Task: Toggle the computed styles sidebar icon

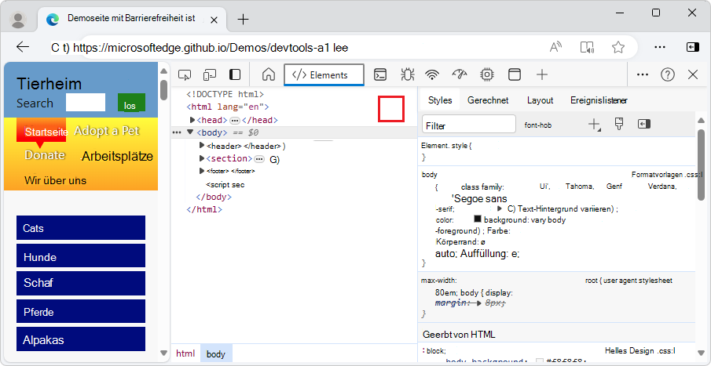Action: pos(644,124)
